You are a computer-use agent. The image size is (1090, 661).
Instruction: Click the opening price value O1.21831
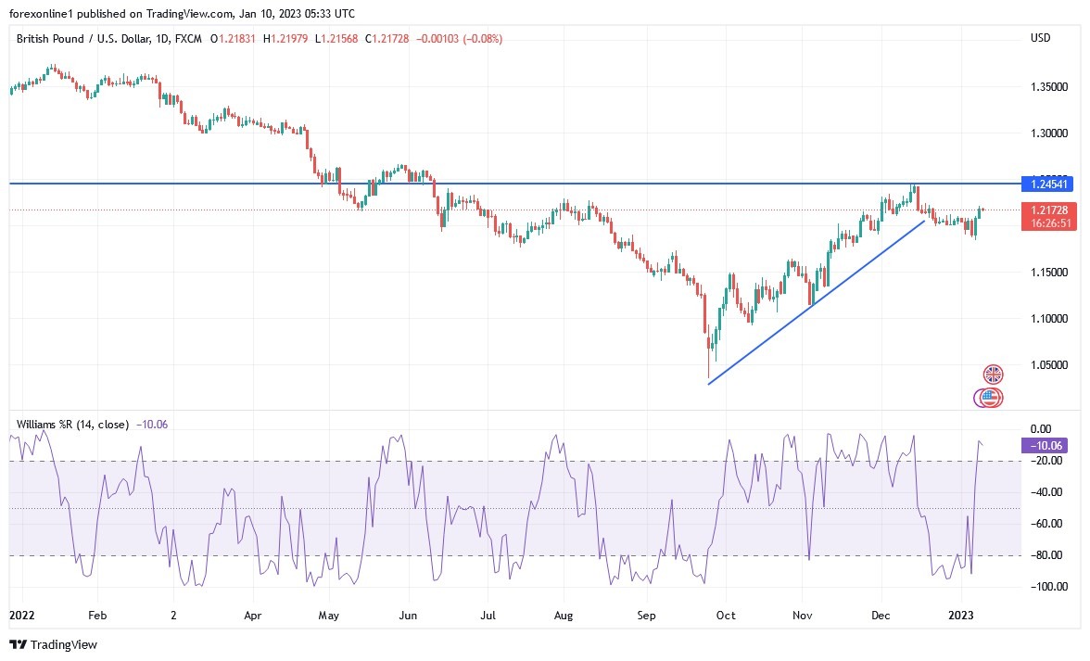click(230, 39)
